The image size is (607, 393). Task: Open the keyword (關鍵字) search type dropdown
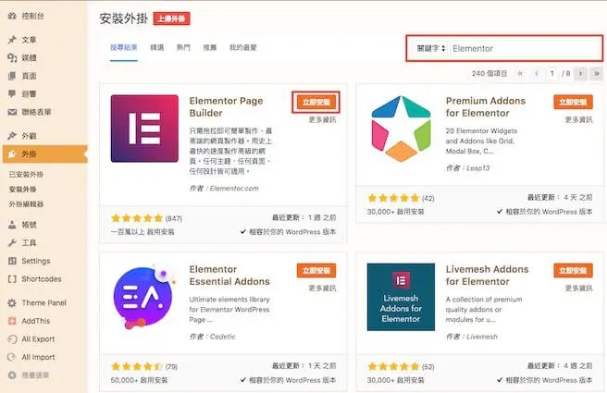431,48
